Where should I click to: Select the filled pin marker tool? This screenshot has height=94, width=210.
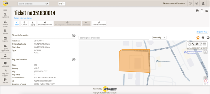[x=197, y=44]
